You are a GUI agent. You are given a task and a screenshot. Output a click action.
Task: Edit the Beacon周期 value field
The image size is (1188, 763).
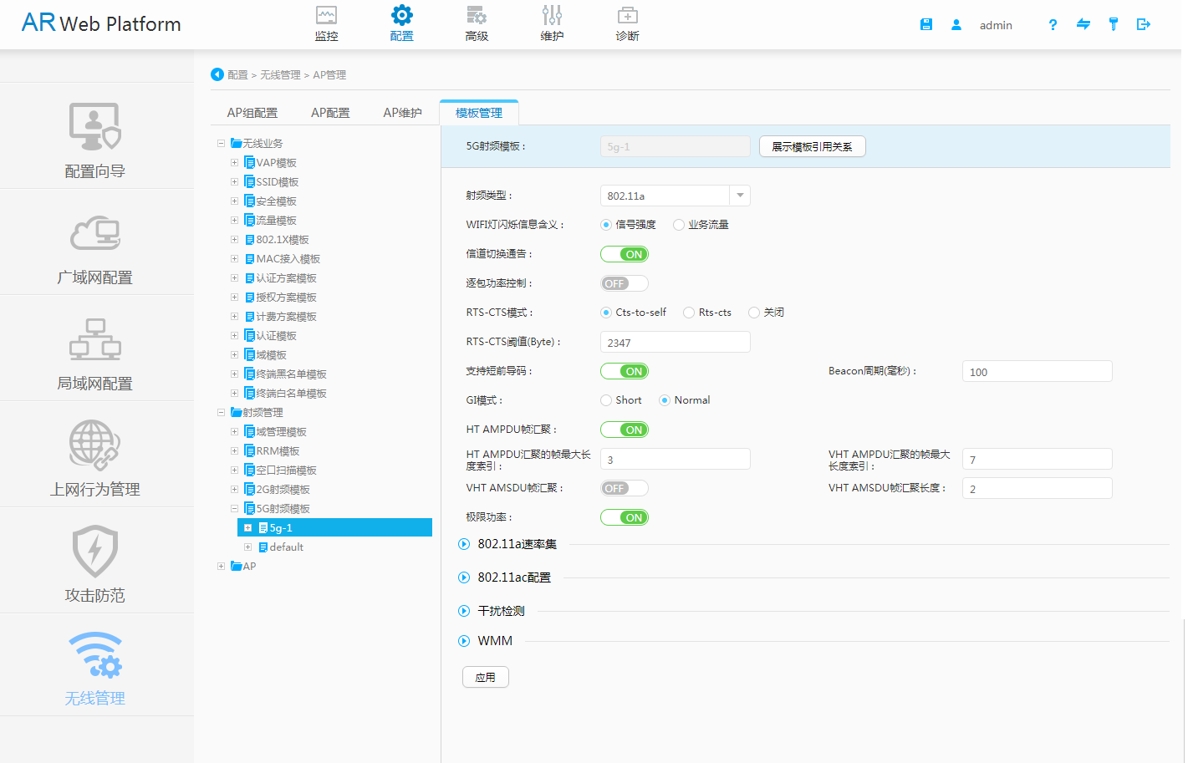(x=1037, y=371)
